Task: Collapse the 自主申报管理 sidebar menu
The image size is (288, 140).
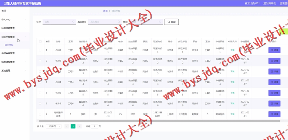Action: (15, 37)
